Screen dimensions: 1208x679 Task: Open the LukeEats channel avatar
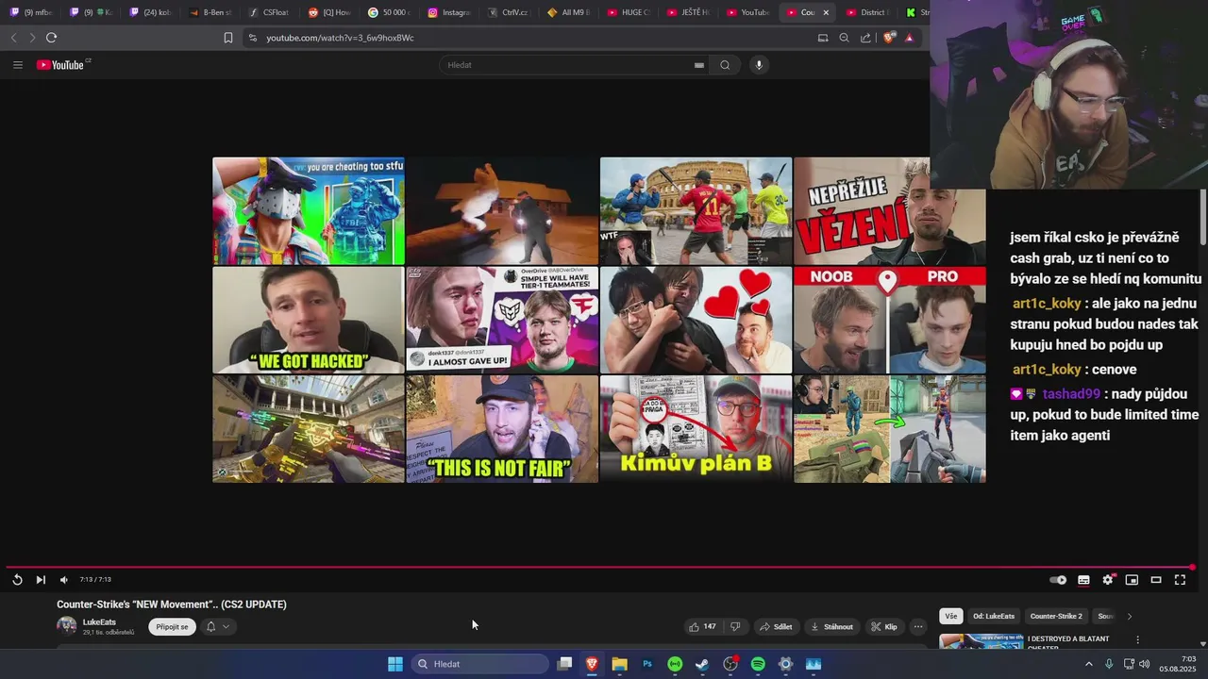click(66, 626)
